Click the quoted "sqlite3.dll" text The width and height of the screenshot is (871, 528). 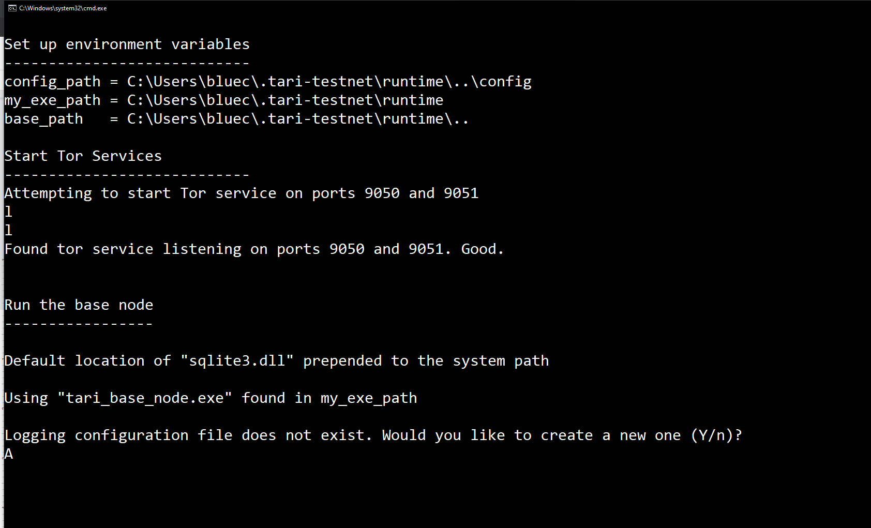coord(237,361)
